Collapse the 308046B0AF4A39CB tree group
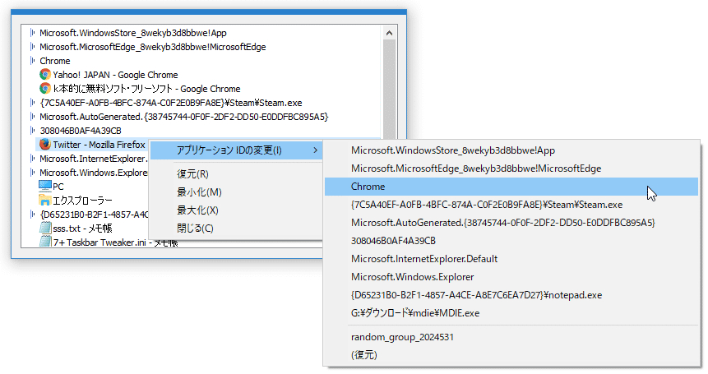This screenshot has width=708, height=374. pyautogui.click(x=33, y=131)
